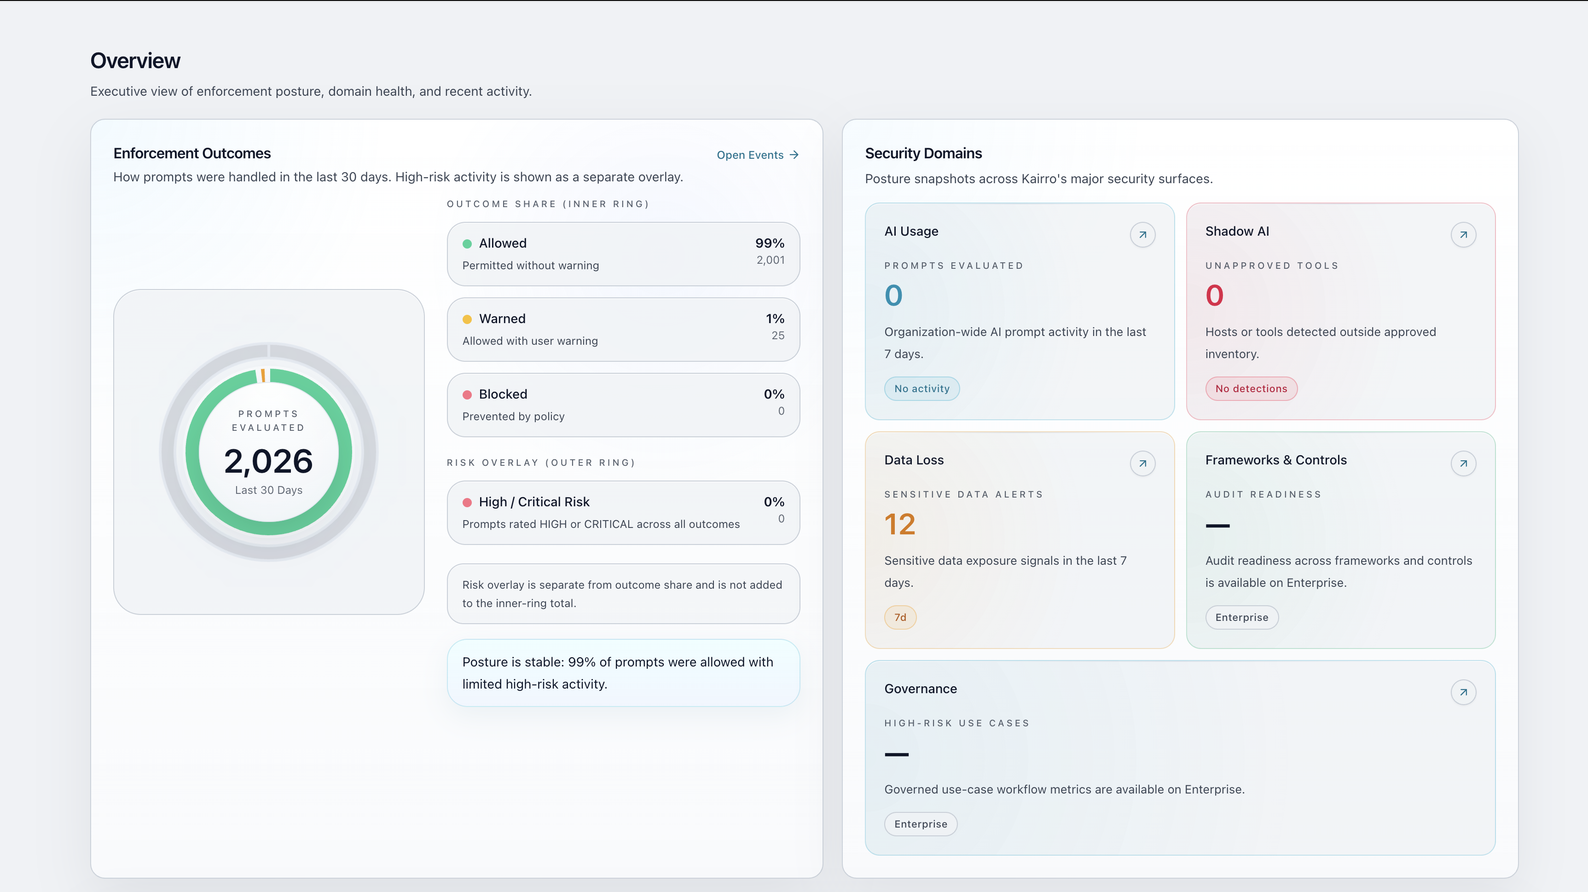This screenshot has width=1588, height=892.
Task: Open Events from the Enforcement Outcomes panel
Action: click(757, 155)
